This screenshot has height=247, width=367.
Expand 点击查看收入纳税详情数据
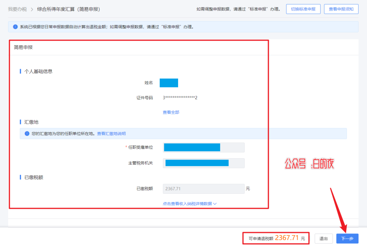tap(190, 204)
